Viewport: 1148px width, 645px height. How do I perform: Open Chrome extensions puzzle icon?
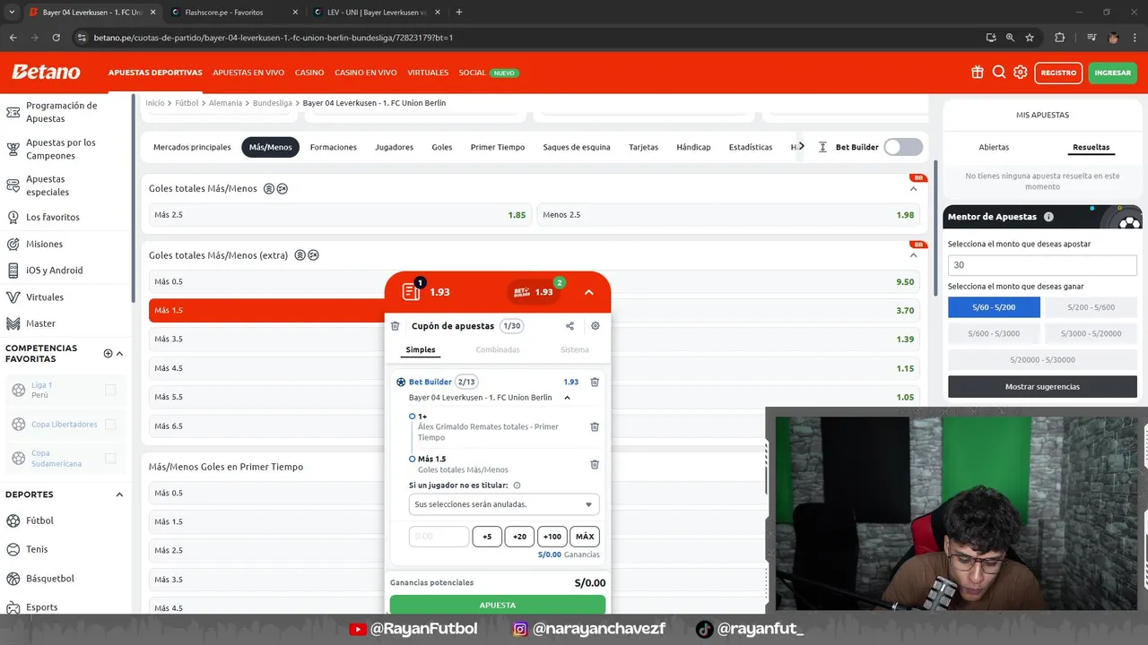pyautogui.click(x=1060, y=38)
